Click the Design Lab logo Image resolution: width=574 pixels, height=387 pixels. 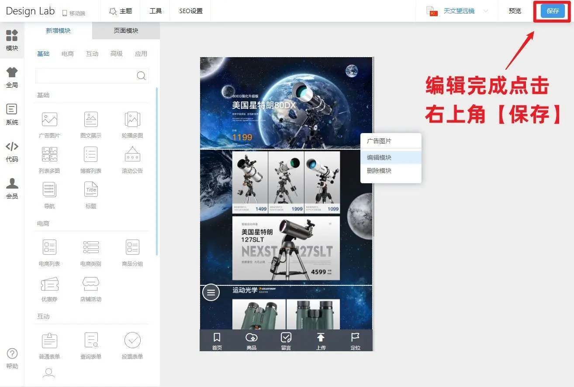30,11
